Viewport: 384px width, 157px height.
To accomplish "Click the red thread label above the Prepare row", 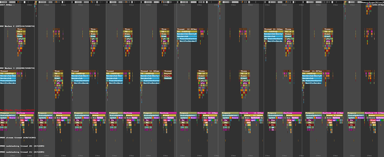I will coord(17,110).
